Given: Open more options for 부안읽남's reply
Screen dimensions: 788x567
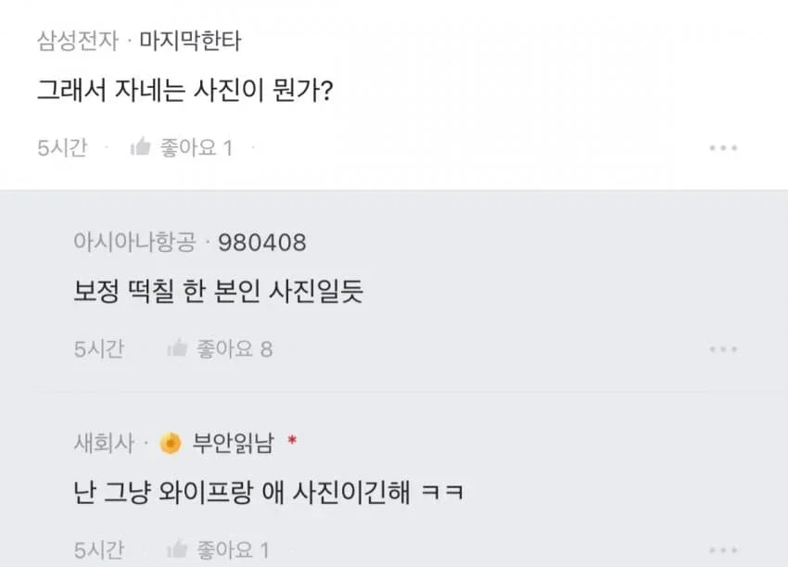Looking at the screenshot, I should (x=722, y=550).
